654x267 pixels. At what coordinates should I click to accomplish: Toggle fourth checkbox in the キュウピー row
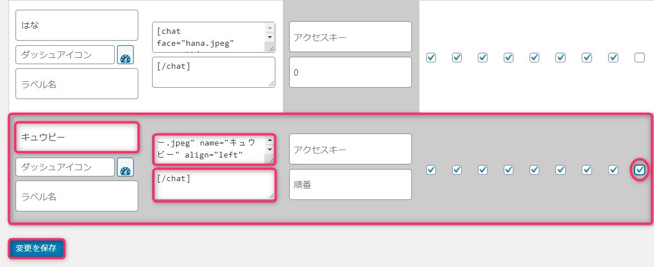coord(508,170)
